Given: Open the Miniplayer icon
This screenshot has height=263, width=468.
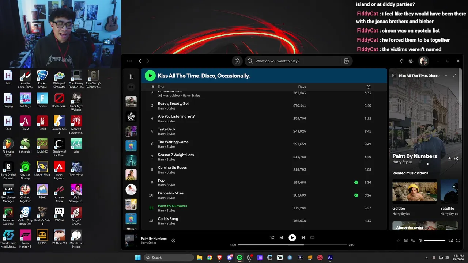Looking at the screenshot, I should (451, 240).
